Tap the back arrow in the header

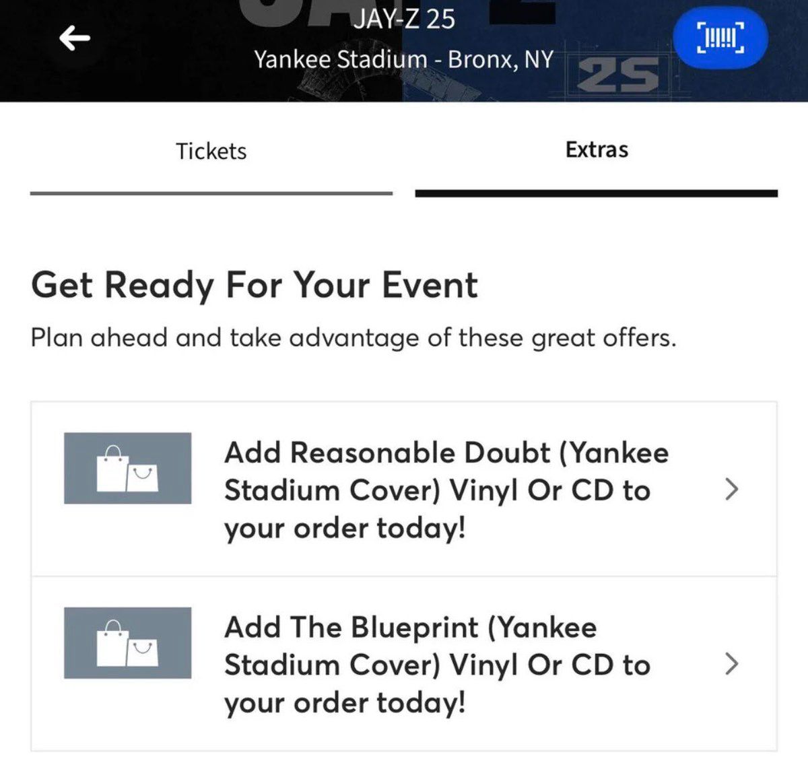click(x=75, y=38)
